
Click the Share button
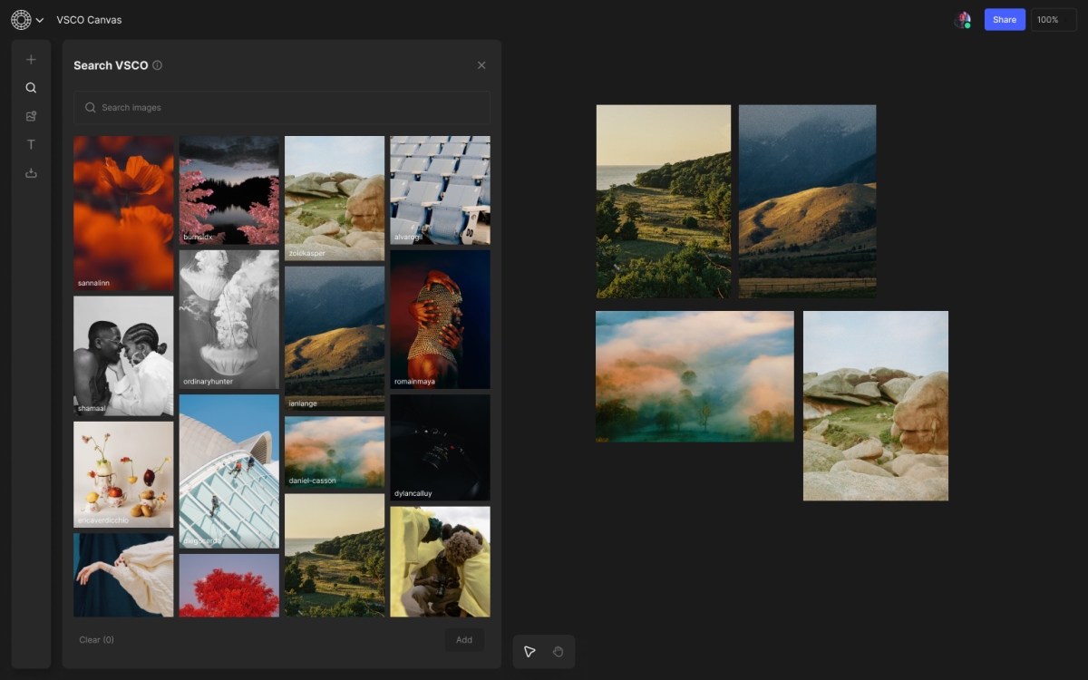1004,19
